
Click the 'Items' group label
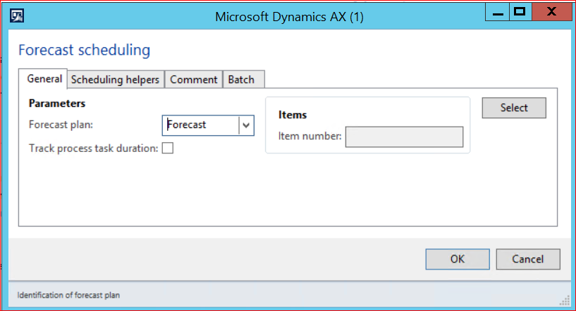(293, 115)
